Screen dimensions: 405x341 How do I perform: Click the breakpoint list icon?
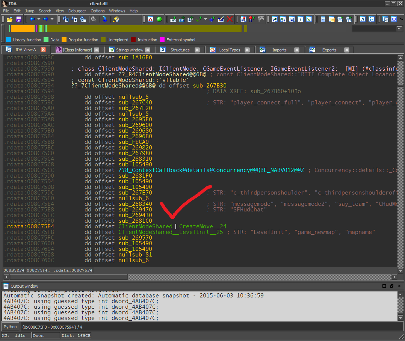[243, 20]
